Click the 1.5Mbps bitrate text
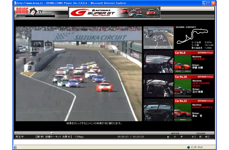Image resolution: width=229 pixels, height=150 pixels. (79, 137)
